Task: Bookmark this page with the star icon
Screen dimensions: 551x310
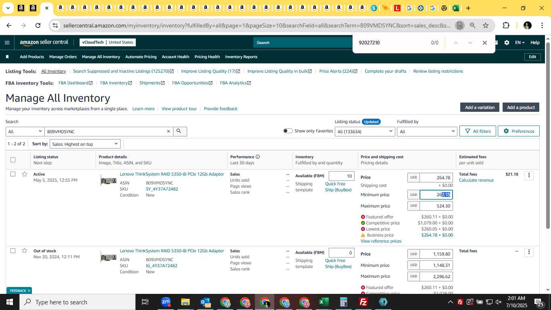Action: (x=486, y=25)
